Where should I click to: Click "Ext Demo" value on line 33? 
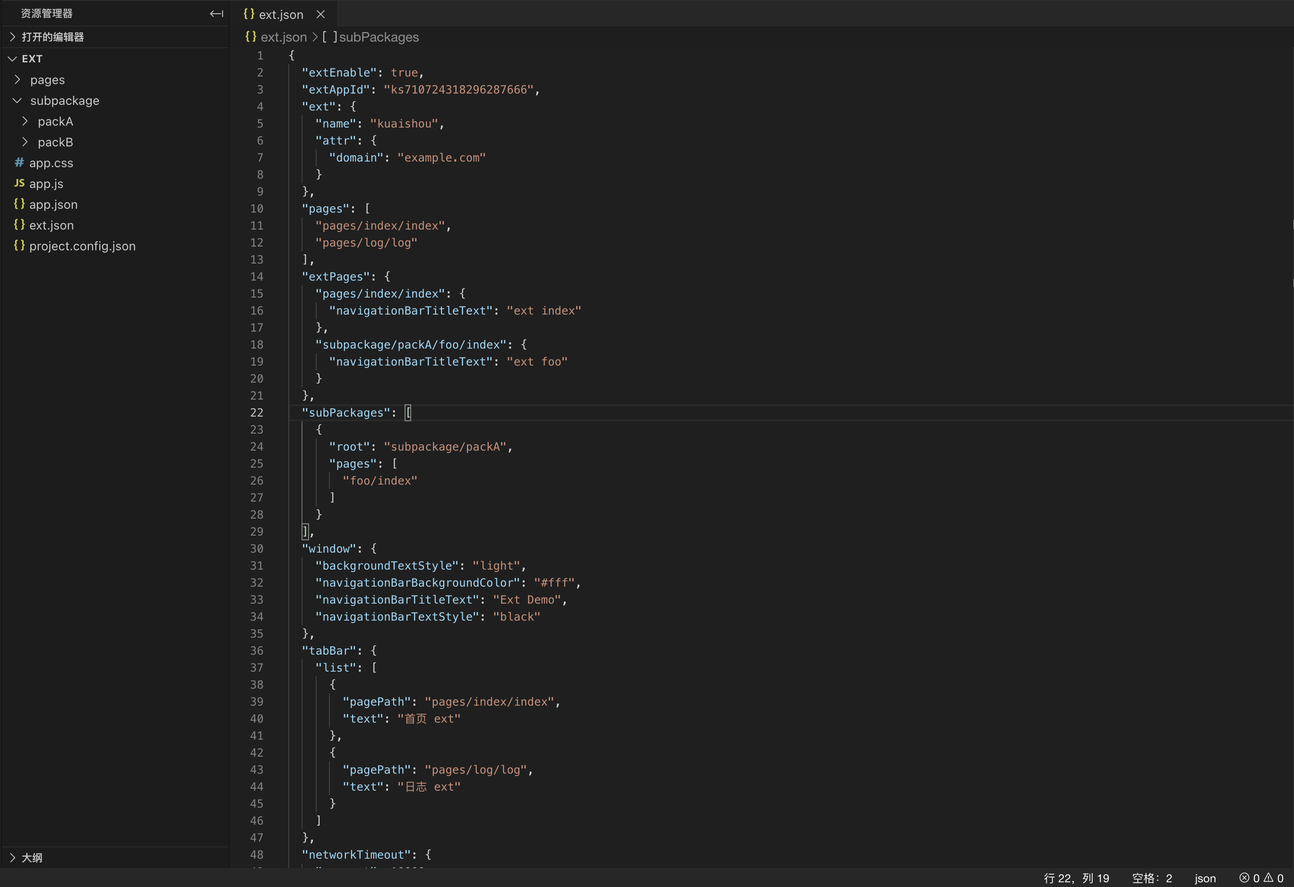(527, 599)
